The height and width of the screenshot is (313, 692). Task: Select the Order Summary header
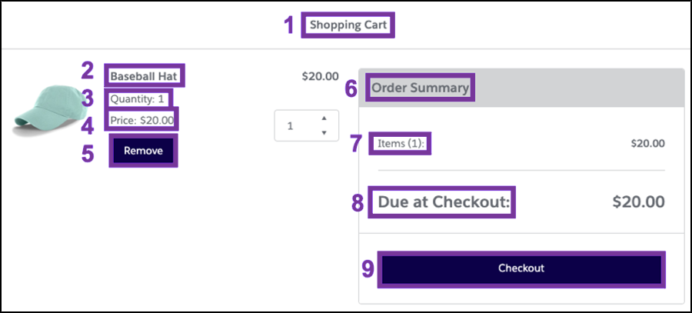click(420, 88)
